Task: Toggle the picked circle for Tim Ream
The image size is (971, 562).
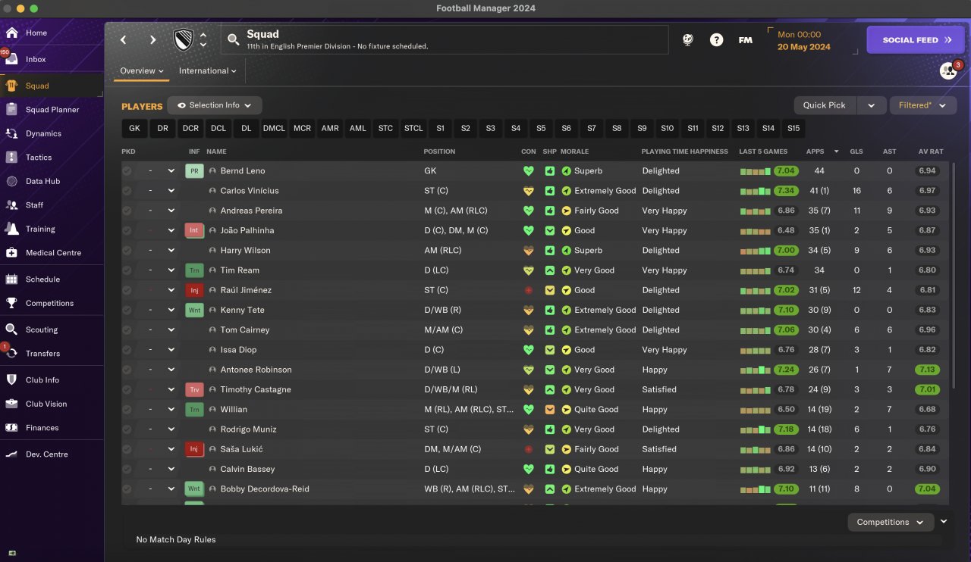Action: click(x=127, y=270)
